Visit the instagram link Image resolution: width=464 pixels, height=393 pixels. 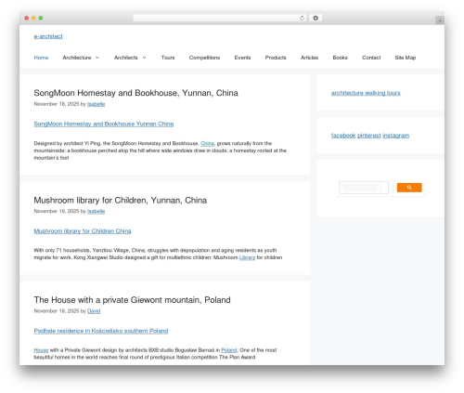click(396, 136)
